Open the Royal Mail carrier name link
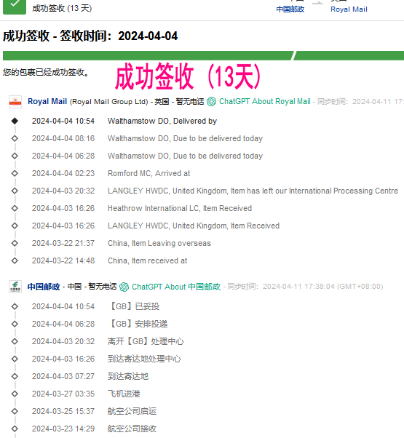The width and height of the screenshot is (404, 438). [x=47, y=101]
